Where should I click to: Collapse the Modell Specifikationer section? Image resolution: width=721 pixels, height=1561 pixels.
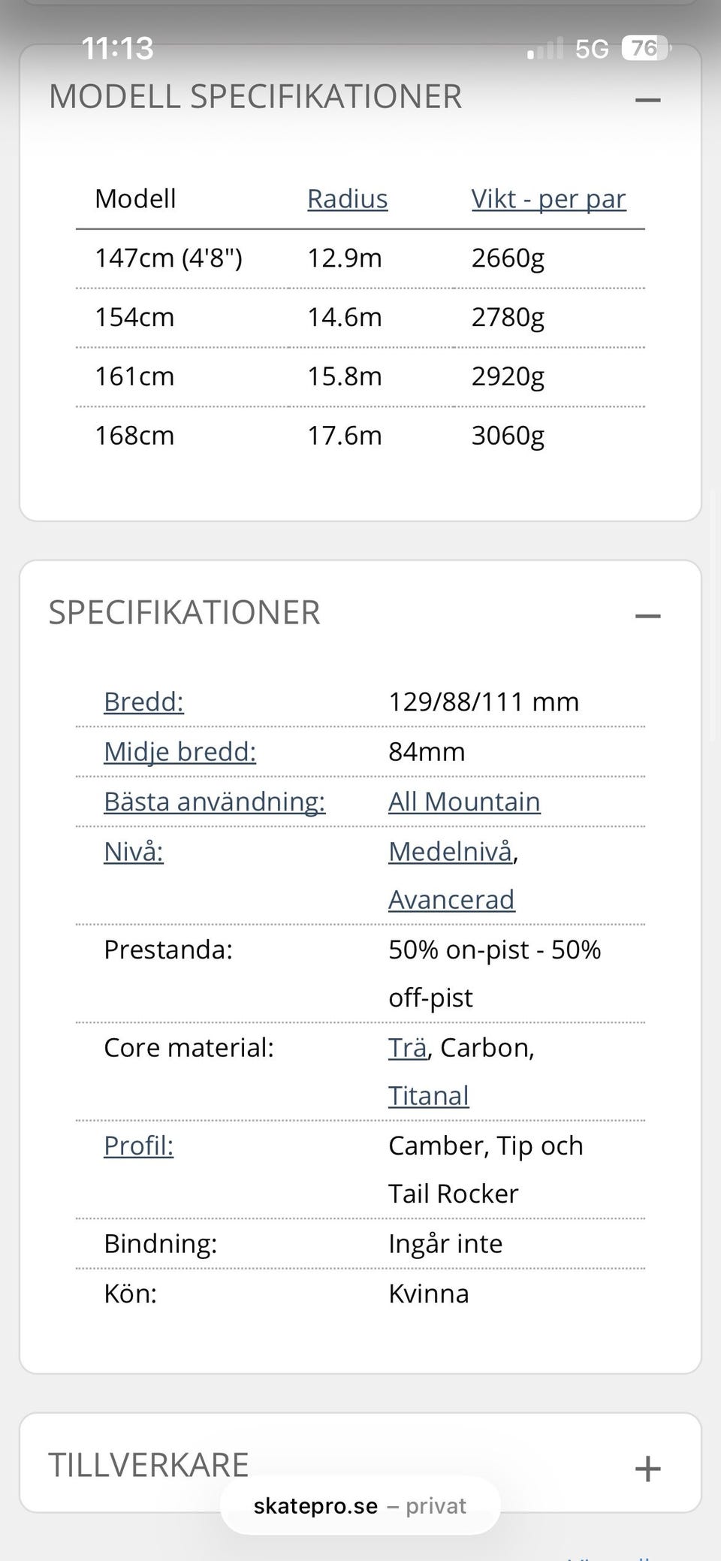(x=647, y=99)
